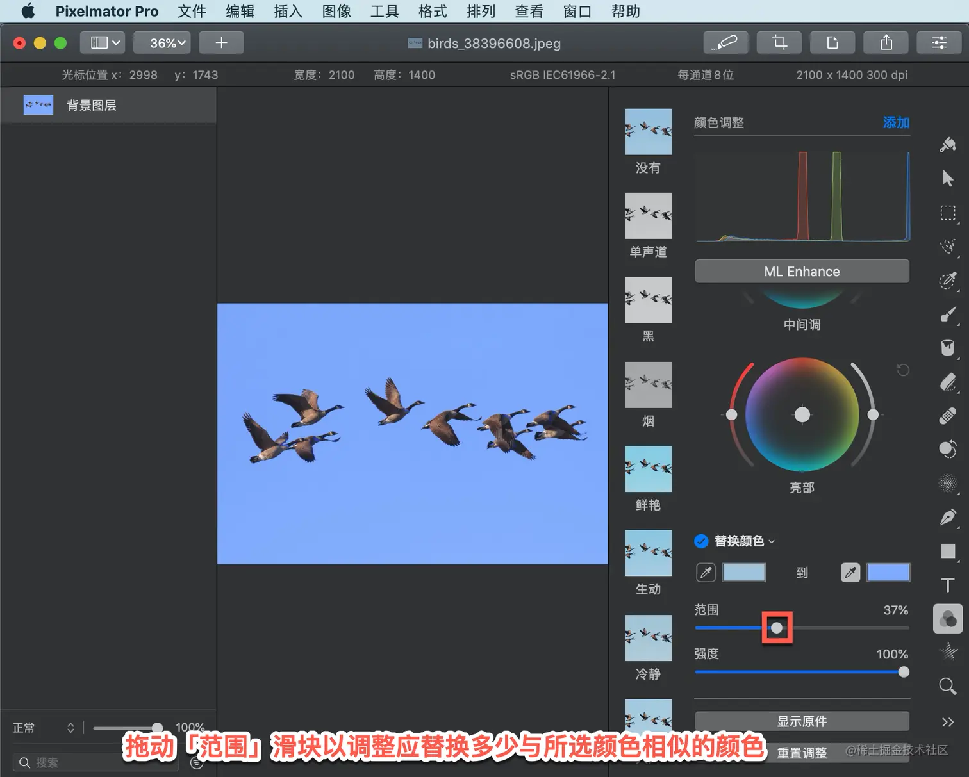Select the 背景图层 layer row
The height and width of the screenshot is (777, 969).
(108, 105)
